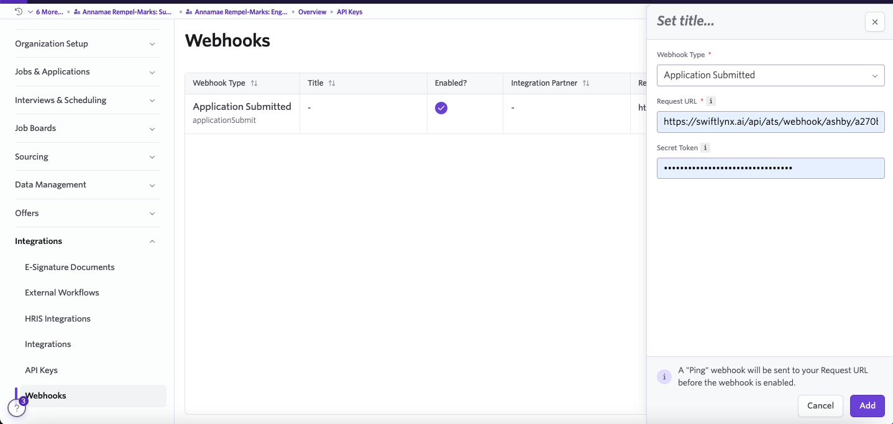Expand the Offers section
This screenshot has height=424, width=893.
click(x=88, y=213)
